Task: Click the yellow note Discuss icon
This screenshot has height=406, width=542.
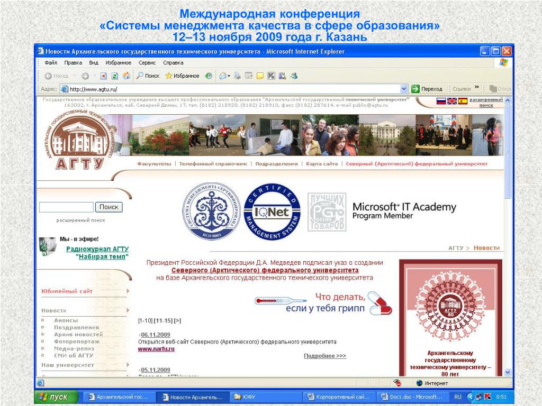Action: 260,76
